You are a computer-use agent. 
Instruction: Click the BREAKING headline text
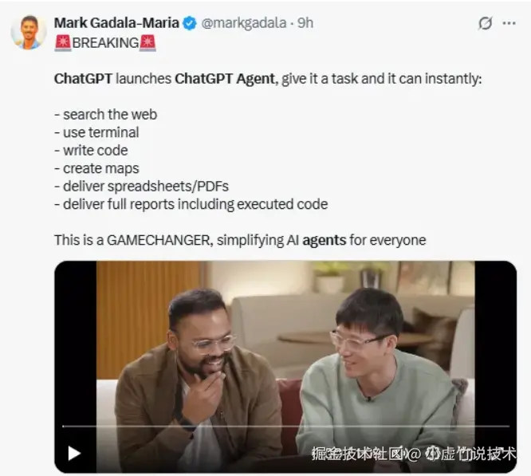105,43
